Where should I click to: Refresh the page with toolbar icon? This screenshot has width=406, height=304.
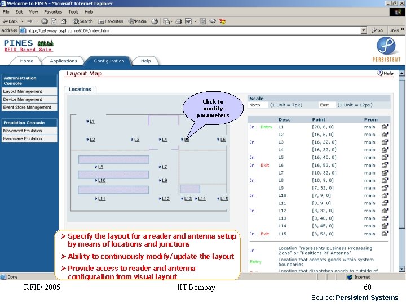54,21
